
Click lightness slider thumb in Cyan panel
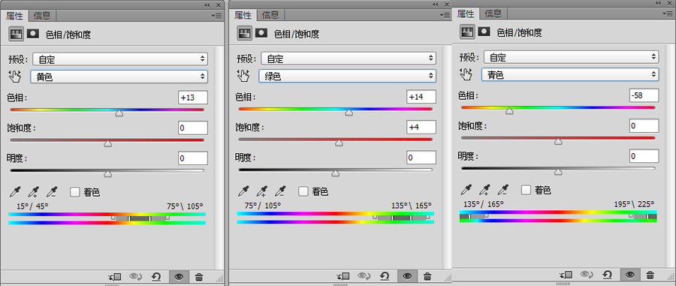(x=558, y=172)
